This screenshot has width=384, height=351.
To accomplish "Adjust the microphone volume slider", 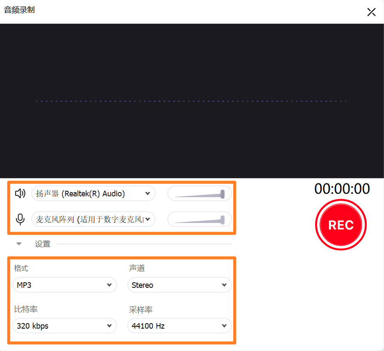I will point(200,219).
